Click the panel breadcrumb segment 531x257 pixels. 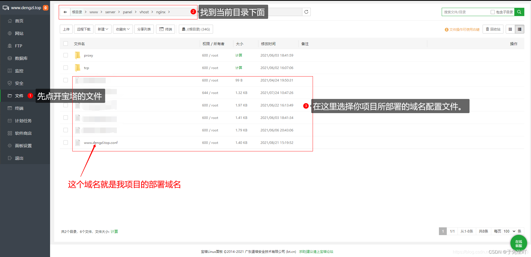point(127,12)
